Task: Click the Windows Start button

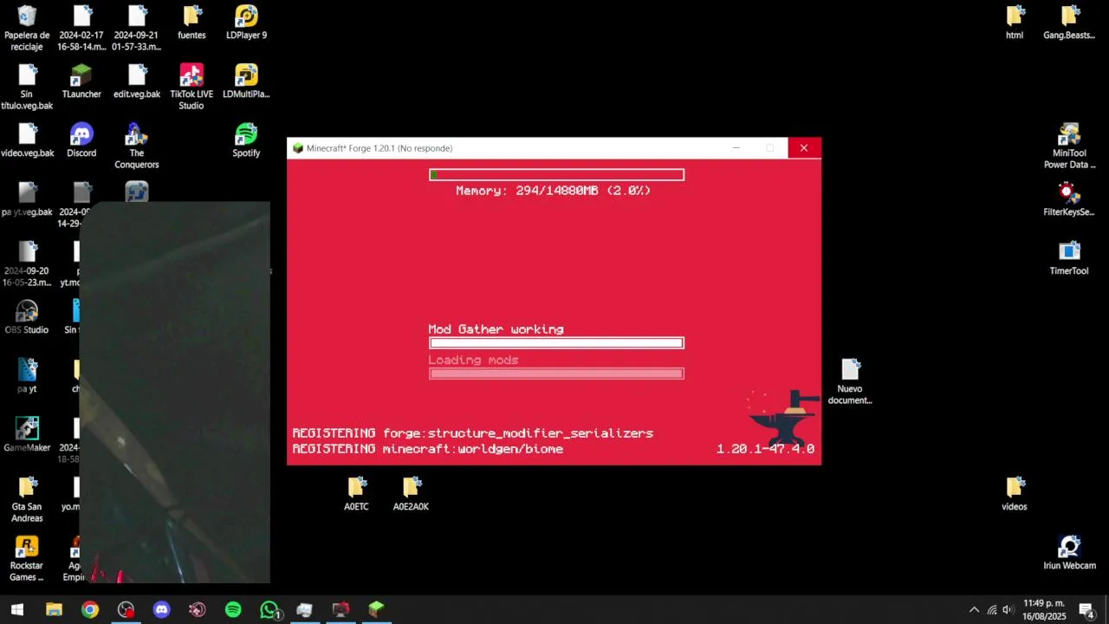Action: pos(17,609)
